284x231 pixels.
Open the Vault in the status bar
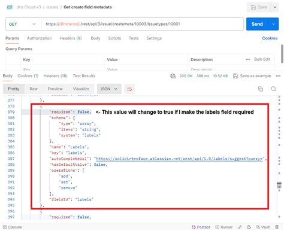click(263, 227)
